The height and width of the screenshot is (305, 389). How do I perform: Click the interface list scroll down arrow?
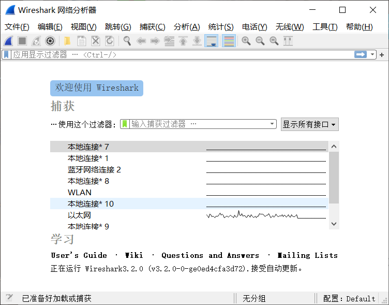(334, 224)
